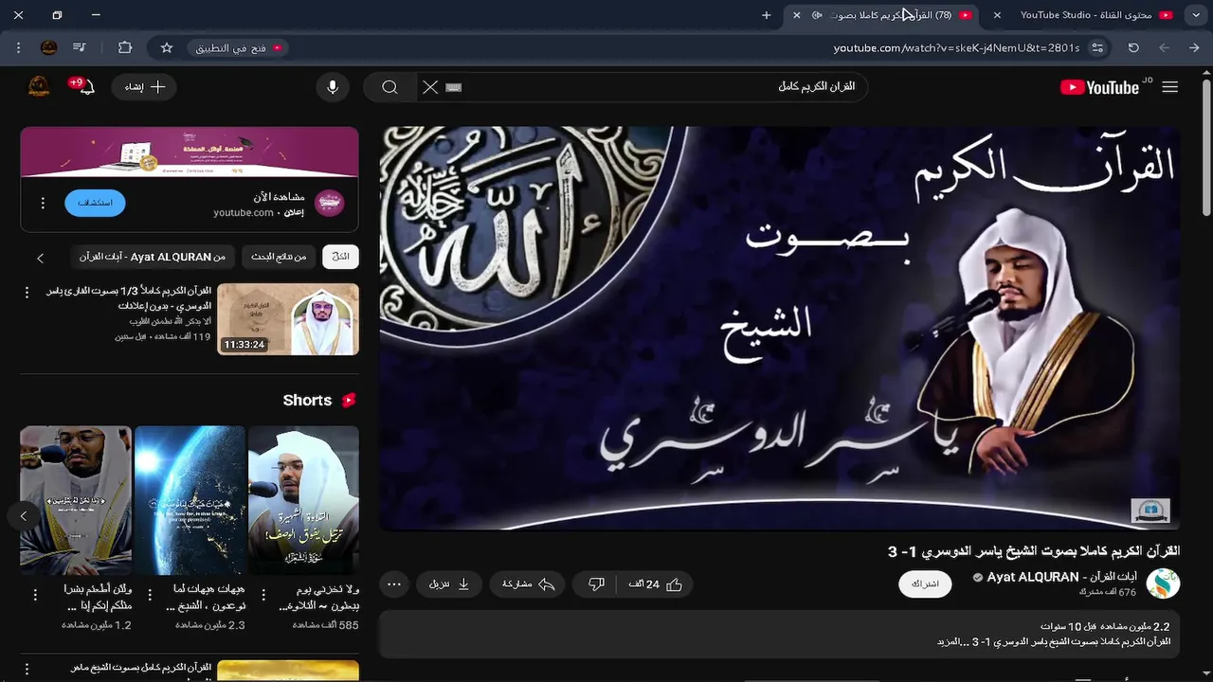Click the main video player
Viewport: 1213px width, 682px height.
click(x=779, y=328)
